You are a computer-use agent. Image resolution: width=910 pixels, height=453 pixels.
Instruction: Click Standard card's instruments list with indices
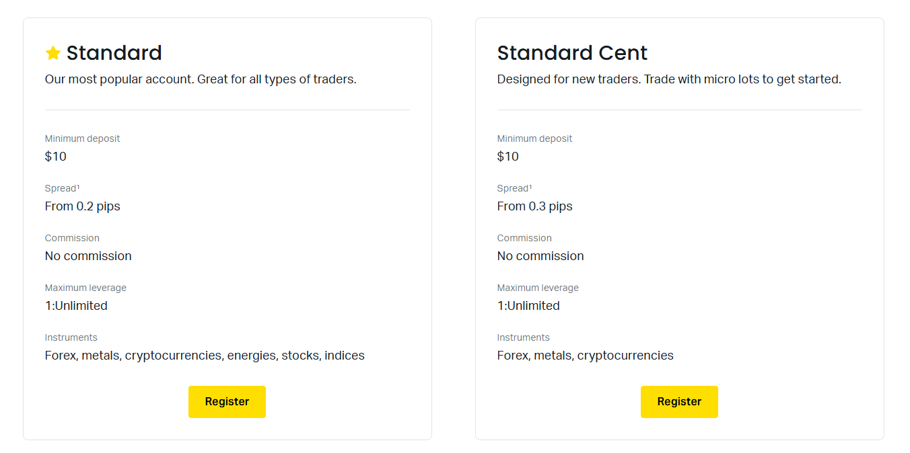[205, 356]
